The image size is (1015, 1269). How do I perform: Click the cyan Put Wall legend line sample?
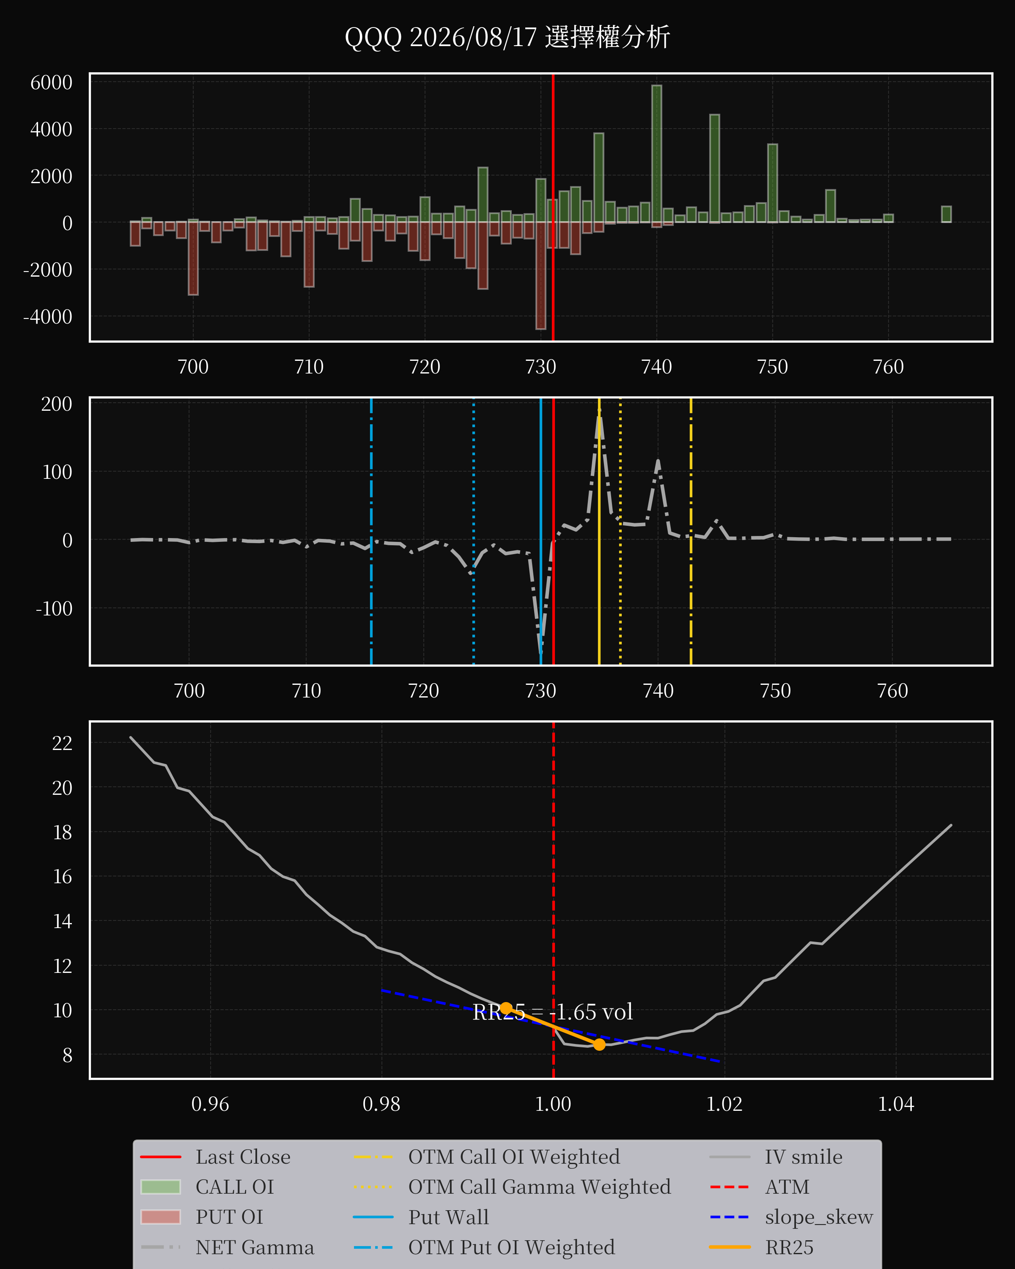[x=373, y=1217]
